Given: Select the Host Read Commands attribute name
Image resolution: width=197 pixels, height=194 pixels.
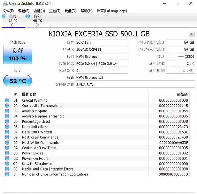Looking at the screenshot, I should (x=40, y=137).
